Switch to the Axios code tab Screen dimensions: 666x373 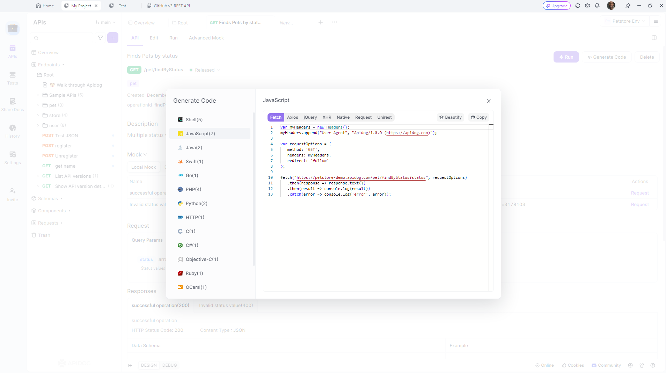[x=292, y=117]
